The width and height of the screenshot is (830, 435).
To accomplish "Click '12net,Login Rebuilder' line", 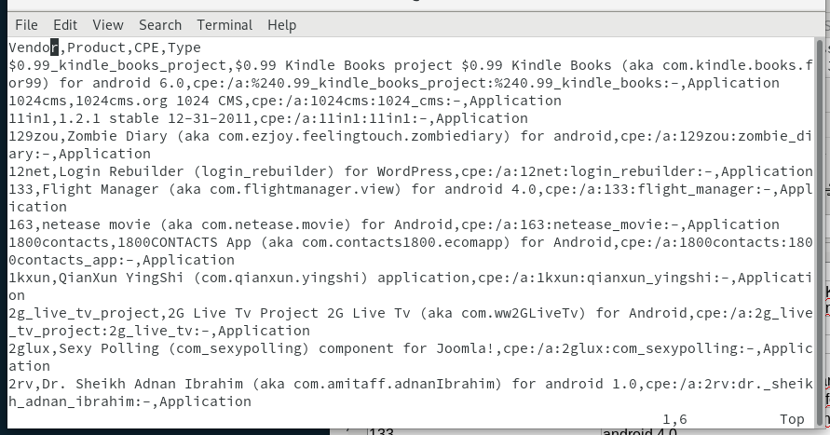I will coord(410,171).
